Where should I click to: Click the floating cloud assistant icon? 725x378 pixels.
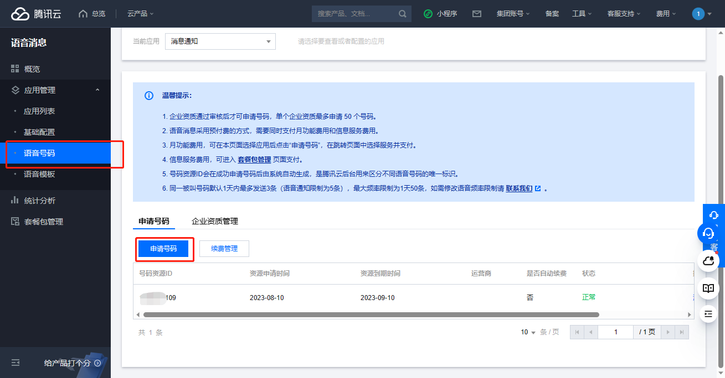click(708, 260)
